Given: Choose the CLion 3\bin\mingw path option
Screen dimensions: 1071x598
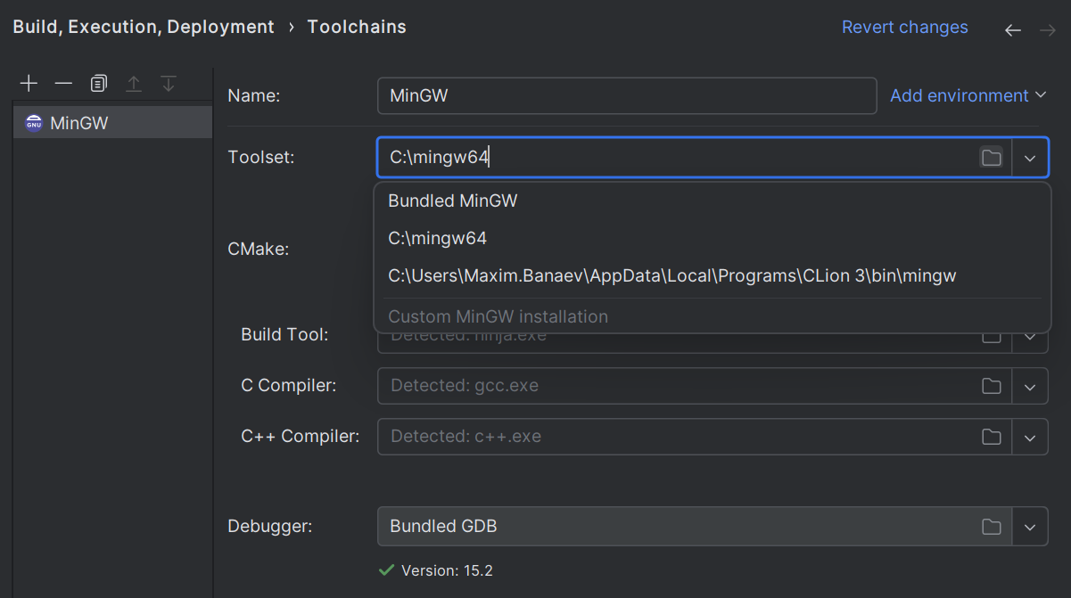Looking at the screenshot, I should [713, 276].
